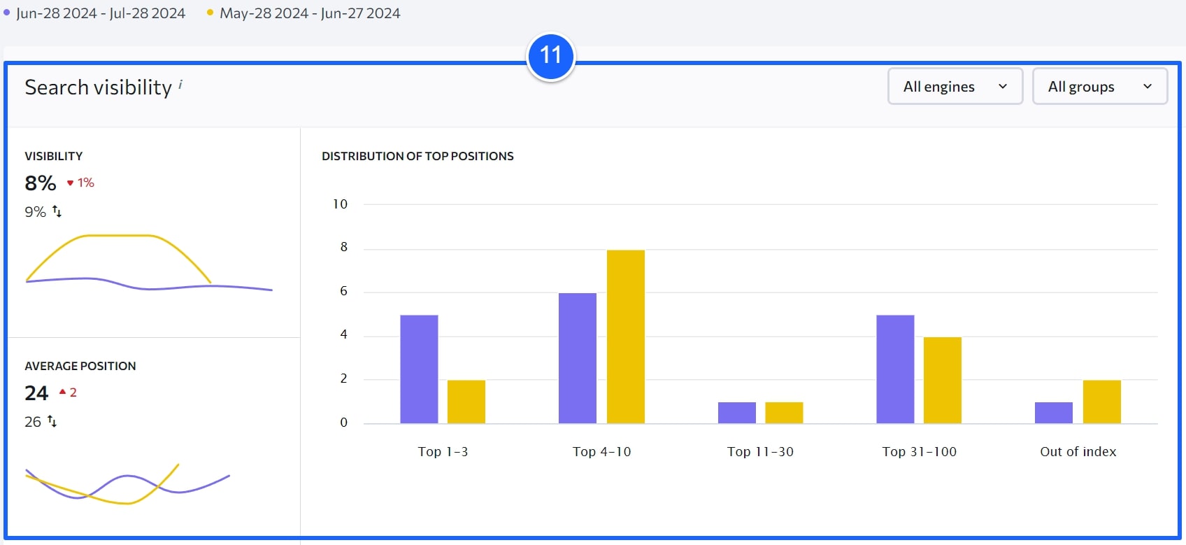Click the yellow Top 31-100 bar
Viewport: 1186px width, 545px height.
point(943,381)
